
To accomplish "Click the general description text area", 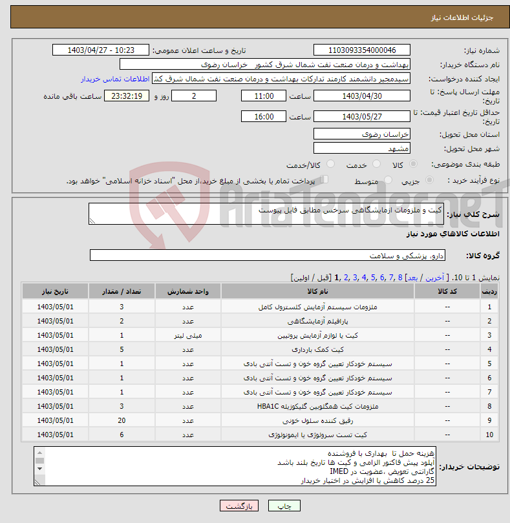I will 266,214.
